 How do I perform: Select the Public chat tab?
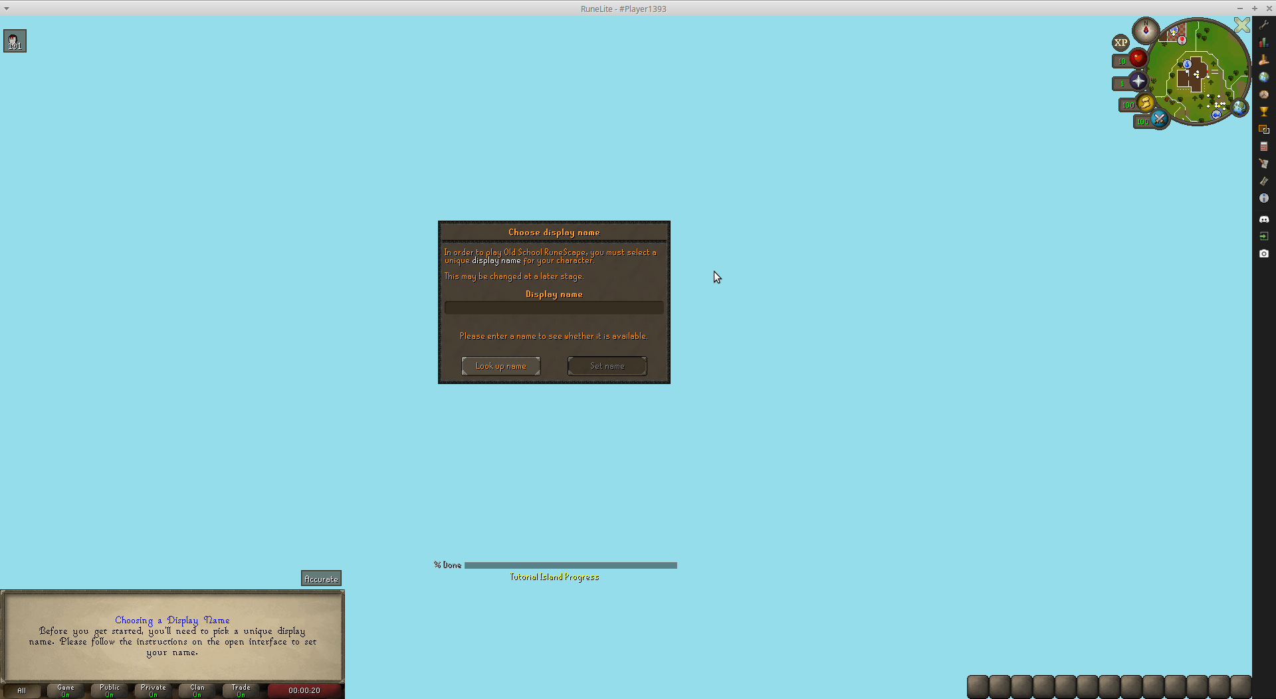tap(110, 690)
